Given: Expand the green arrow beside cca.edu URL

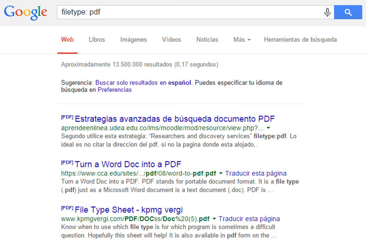Looking at the screenshot, I should click(220, 174).
